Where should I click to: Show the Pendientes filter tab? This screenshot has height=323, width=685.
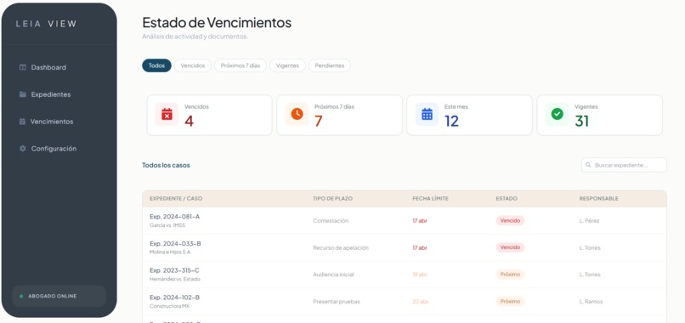(x=330, y=65)
